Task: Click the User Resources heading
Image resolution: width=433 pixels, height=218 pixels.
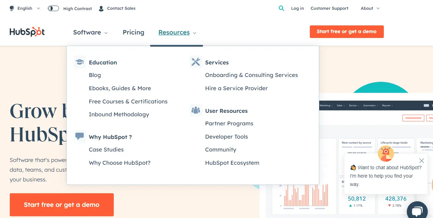Action: point(226,111)
